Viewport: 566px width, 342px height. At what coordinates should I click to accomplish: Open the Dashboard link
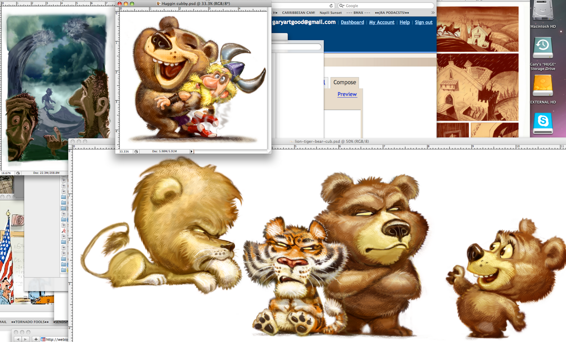352,22
